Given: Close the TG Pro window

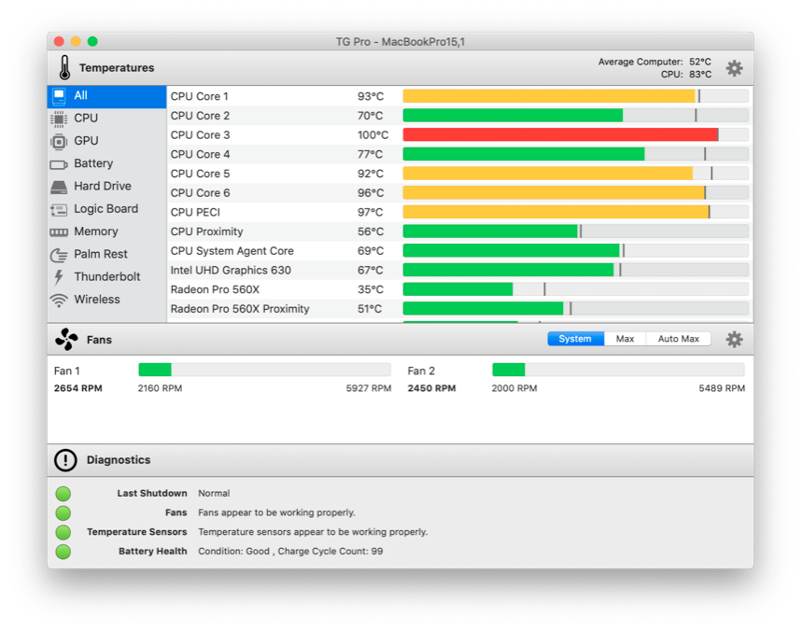Looking at the screenshot, I should pos(59,41).
